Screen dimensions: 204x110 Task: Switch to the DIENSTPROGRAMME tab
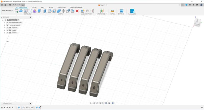tap(76, 8)
